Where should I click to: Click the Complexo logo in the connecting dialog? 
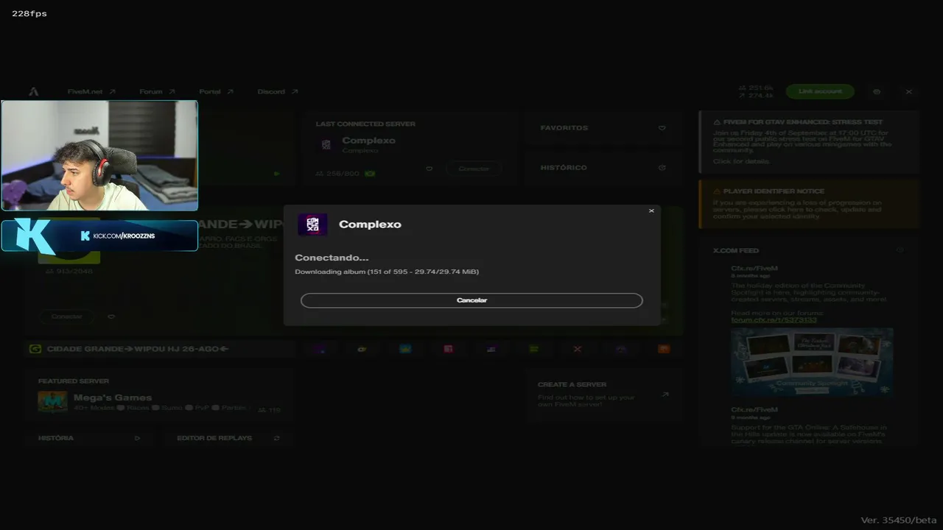tap(312, 225)
